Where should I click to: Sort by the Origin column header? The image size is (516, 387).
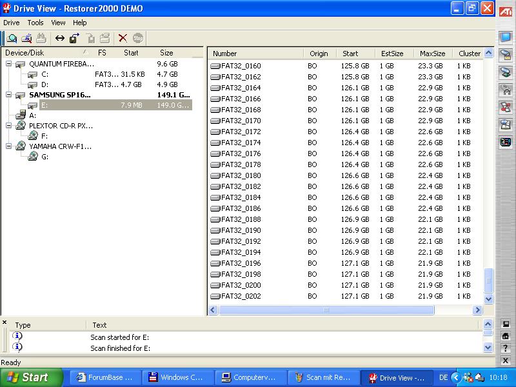(x=320, y=54)
